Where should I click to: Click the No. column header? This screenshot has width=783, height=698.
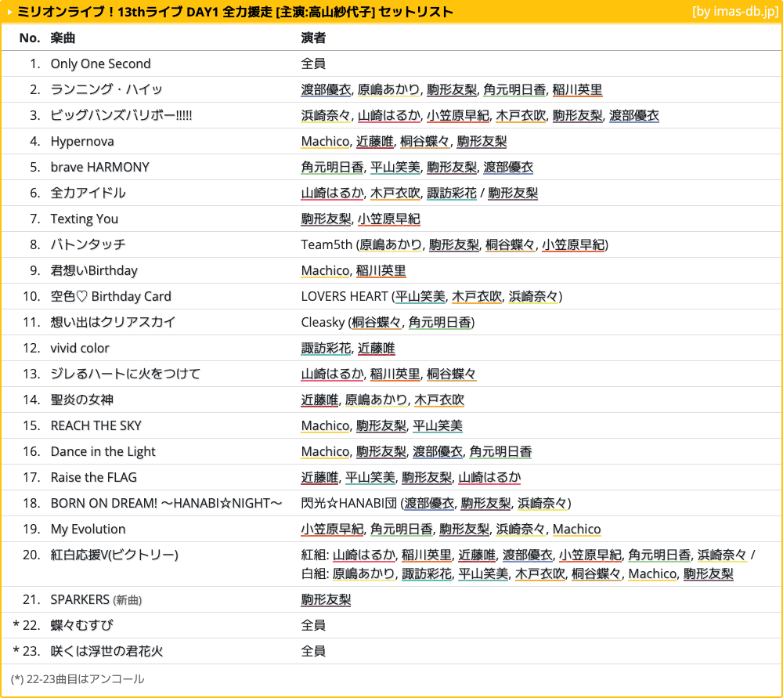(x=30, y=38)
